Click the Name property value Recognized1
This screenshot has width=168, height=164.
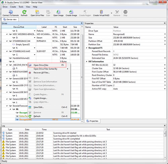pos(119,34)
